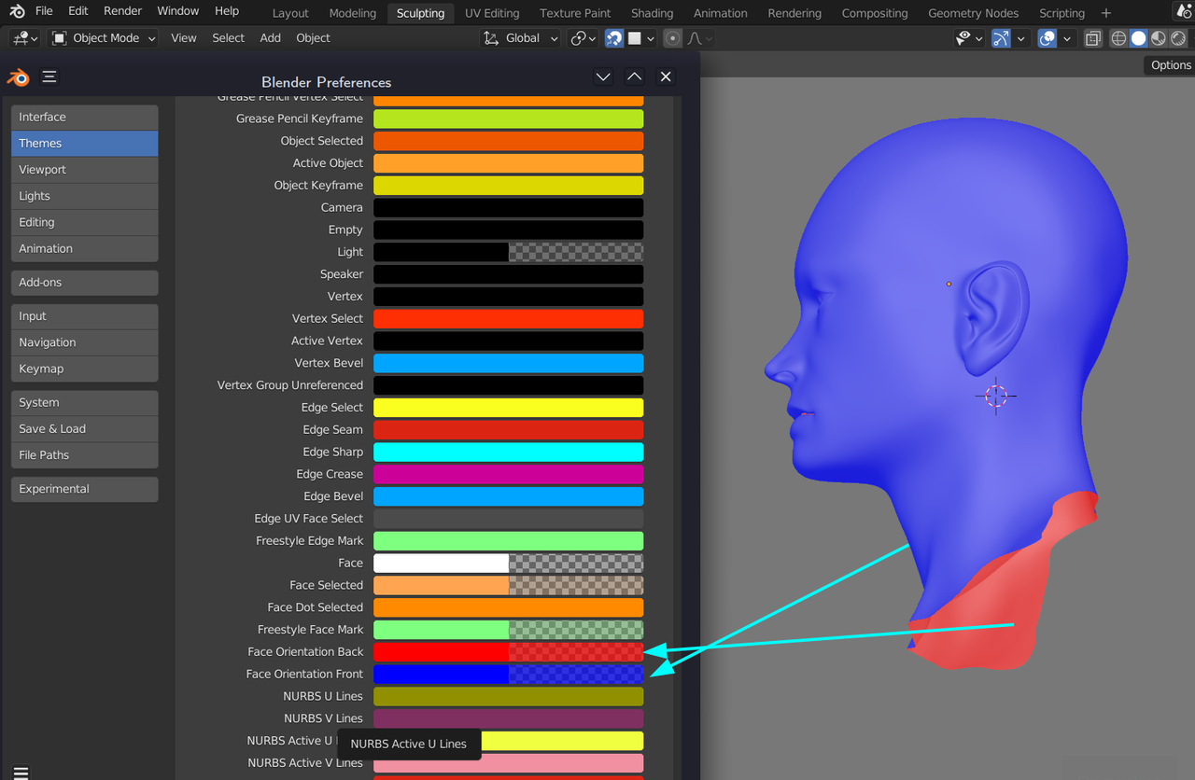Click the selectability and visibility eye-cursor icon
Screen dimensions: 1195x780
[x=963, y=38]
